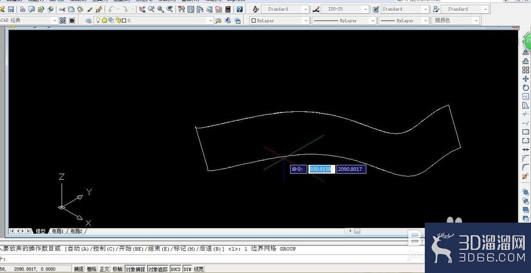Viewport: 531px width, 273px height.
Task: Click the 930.9158 dynamic input field
Action: click(x=321, y=169)
